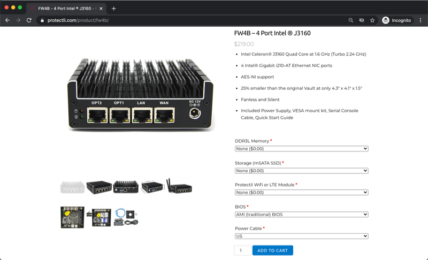Viewport: 428px width, 260px height.
Task: Click the BIOS field label
Action: click(x=240, y=207)
